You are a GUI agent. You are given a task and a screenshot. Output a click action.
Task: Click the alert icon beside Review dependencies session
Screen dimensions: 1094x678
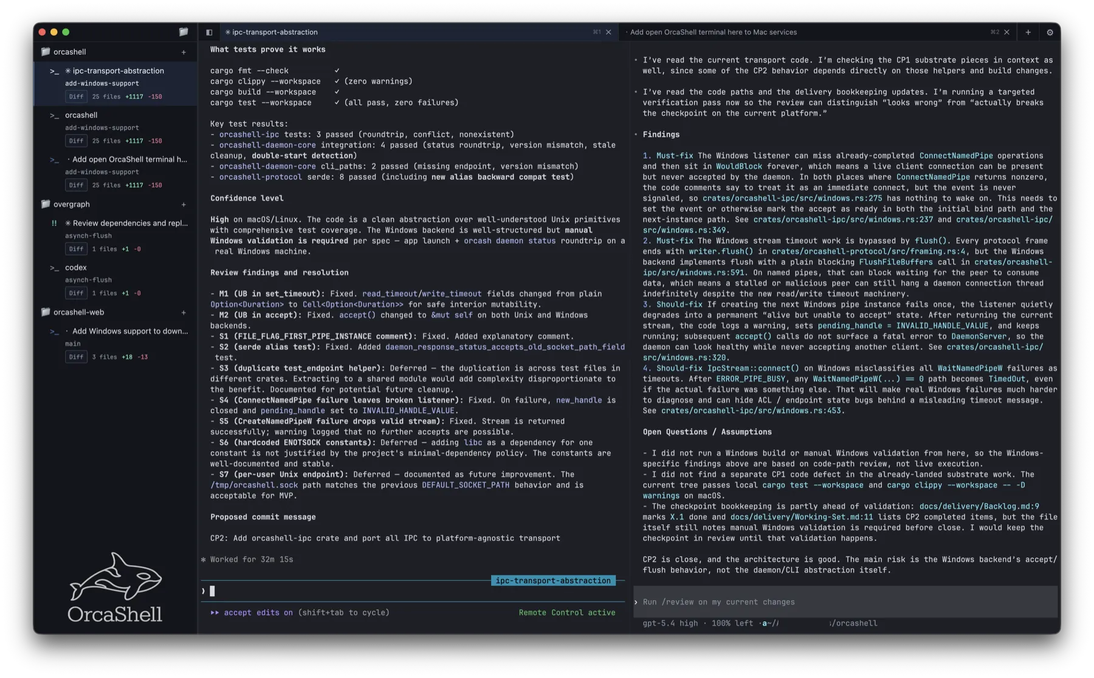point(54,224)
